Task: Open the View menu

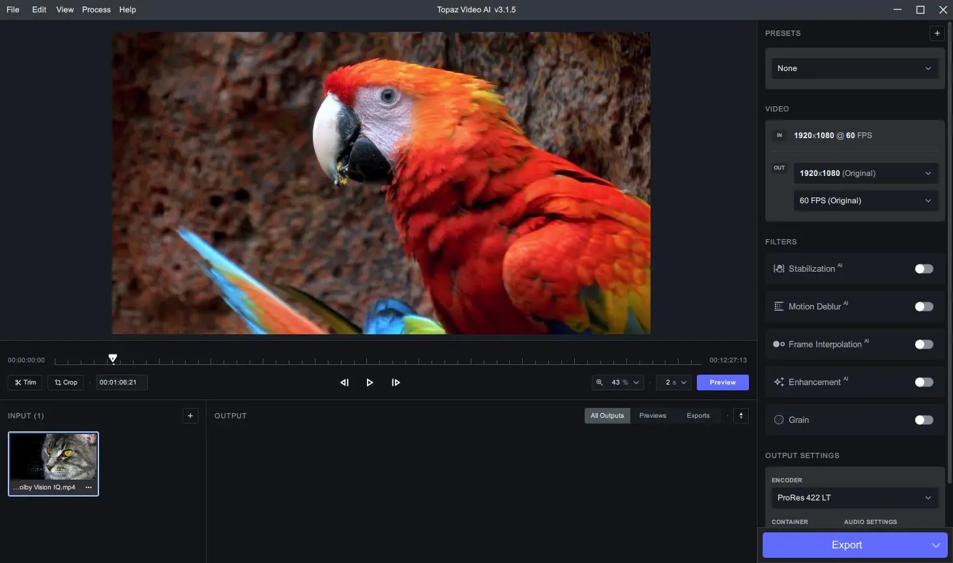Action: click(x=65, y=10)
